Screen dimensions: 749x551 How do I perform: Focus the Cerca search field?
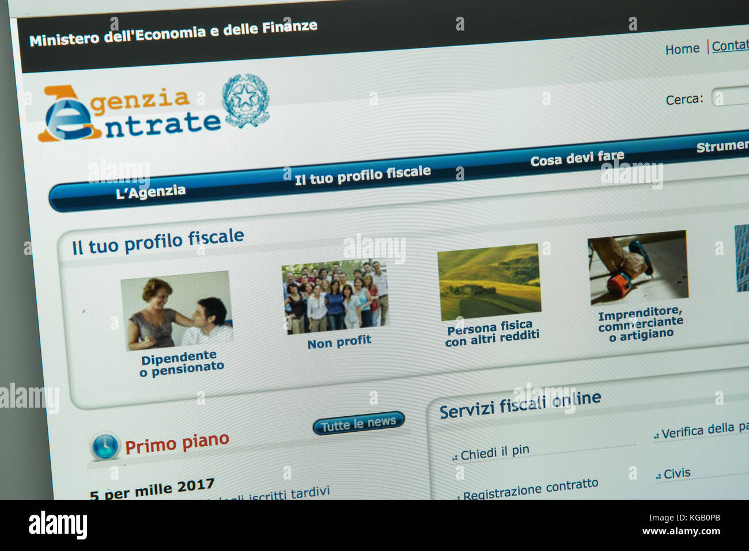(730, 97)
